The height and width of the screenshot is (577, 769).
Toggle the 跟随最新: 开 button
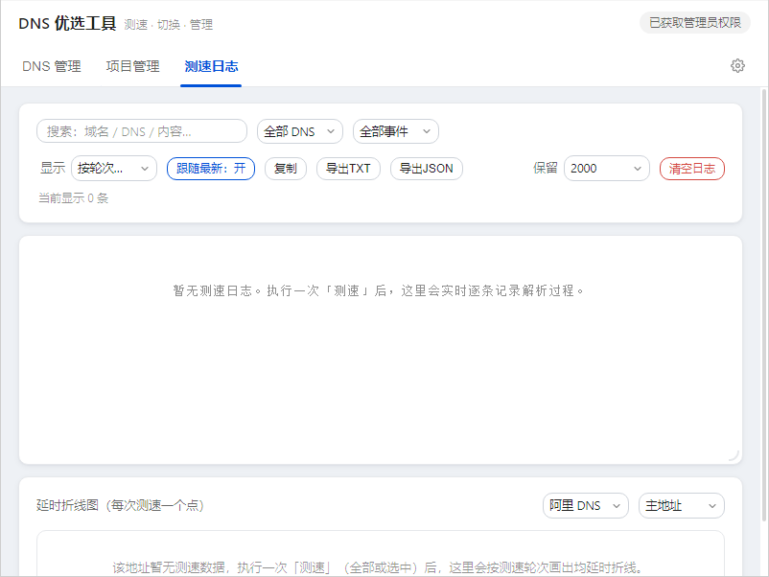click(x=211, y=169)
